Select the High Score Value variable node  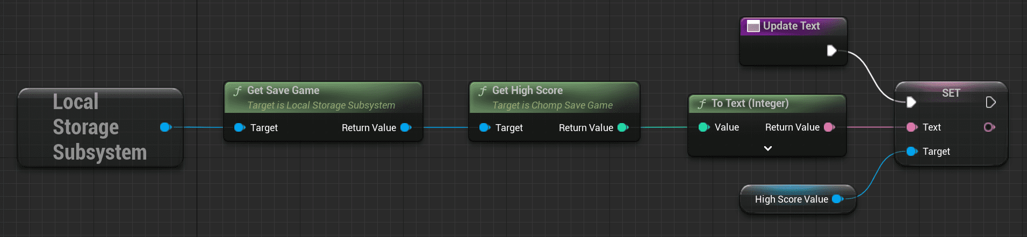[x=791, y=199]
